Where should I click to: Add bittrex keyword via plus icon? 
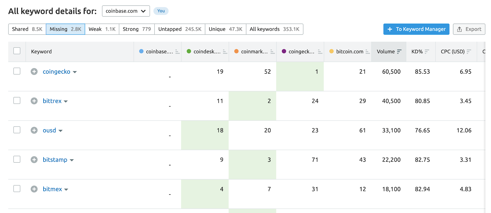[x=34, y=101]
